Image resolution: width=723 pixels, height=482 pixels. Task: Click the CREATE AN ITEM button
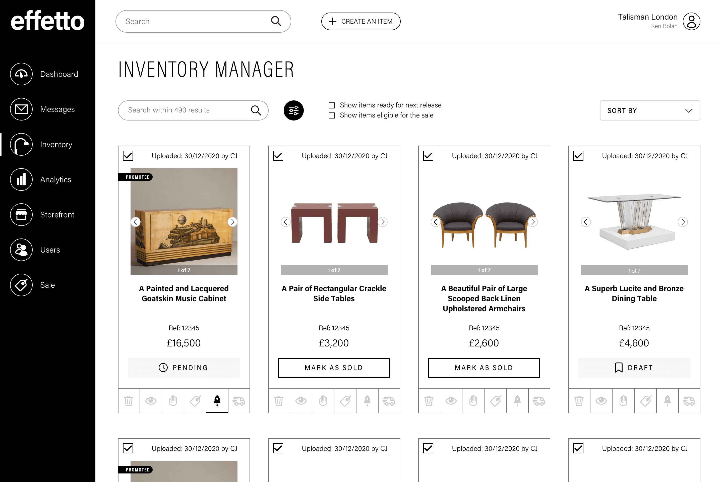tap(360, 21)
